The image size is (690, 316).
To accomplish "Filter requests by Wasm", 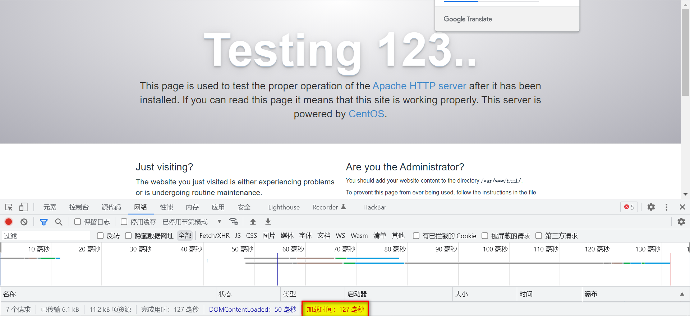I will [359, 236].
